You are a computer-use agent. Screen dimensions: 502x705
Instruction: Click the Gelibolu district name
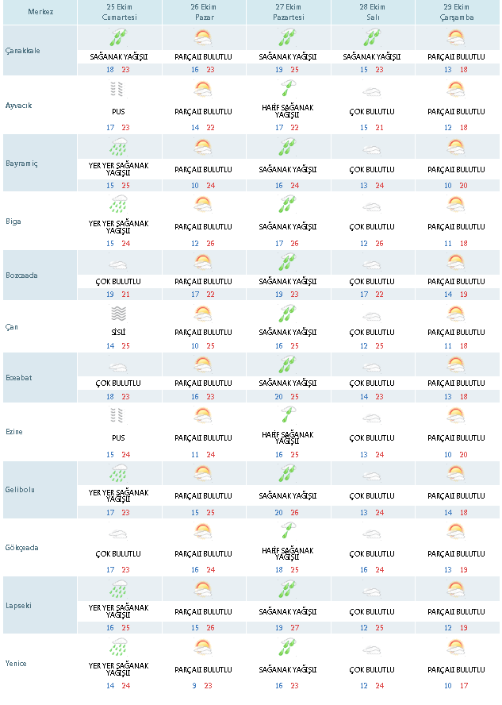[x=21, y=490]
